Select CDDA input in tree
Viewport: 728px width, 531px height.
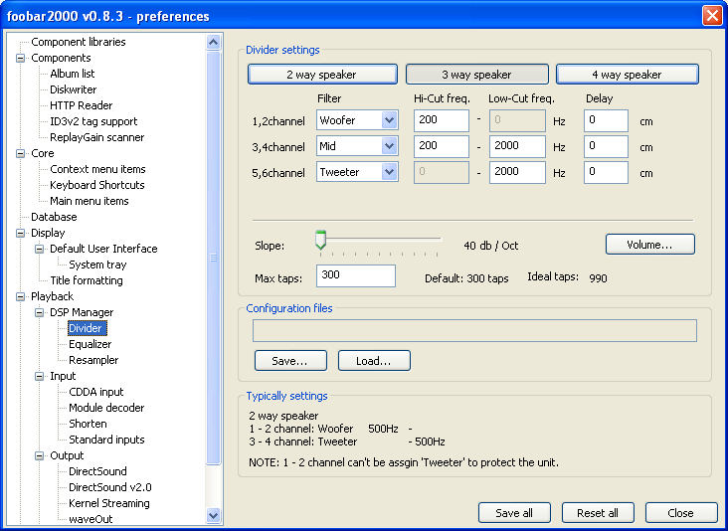(x=96, y=392)
